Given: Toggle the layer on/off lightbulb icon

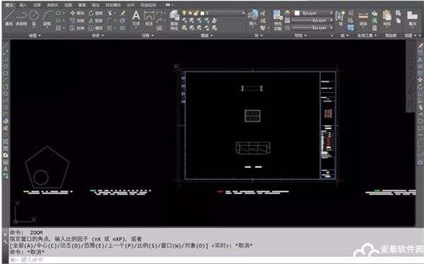Looking at the screenshot, I should 184,13.
